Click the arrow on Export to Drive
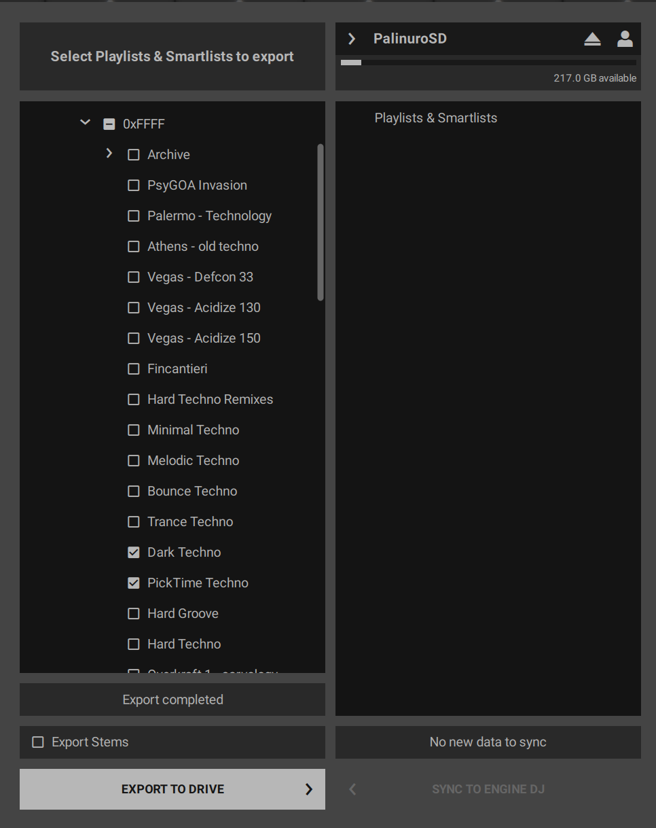This screenshot has width=656, height=828. pos(309,789)
